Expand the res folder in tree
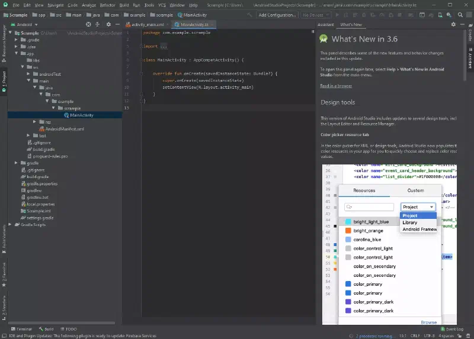 pyautogui.click(x=34, y=122)
